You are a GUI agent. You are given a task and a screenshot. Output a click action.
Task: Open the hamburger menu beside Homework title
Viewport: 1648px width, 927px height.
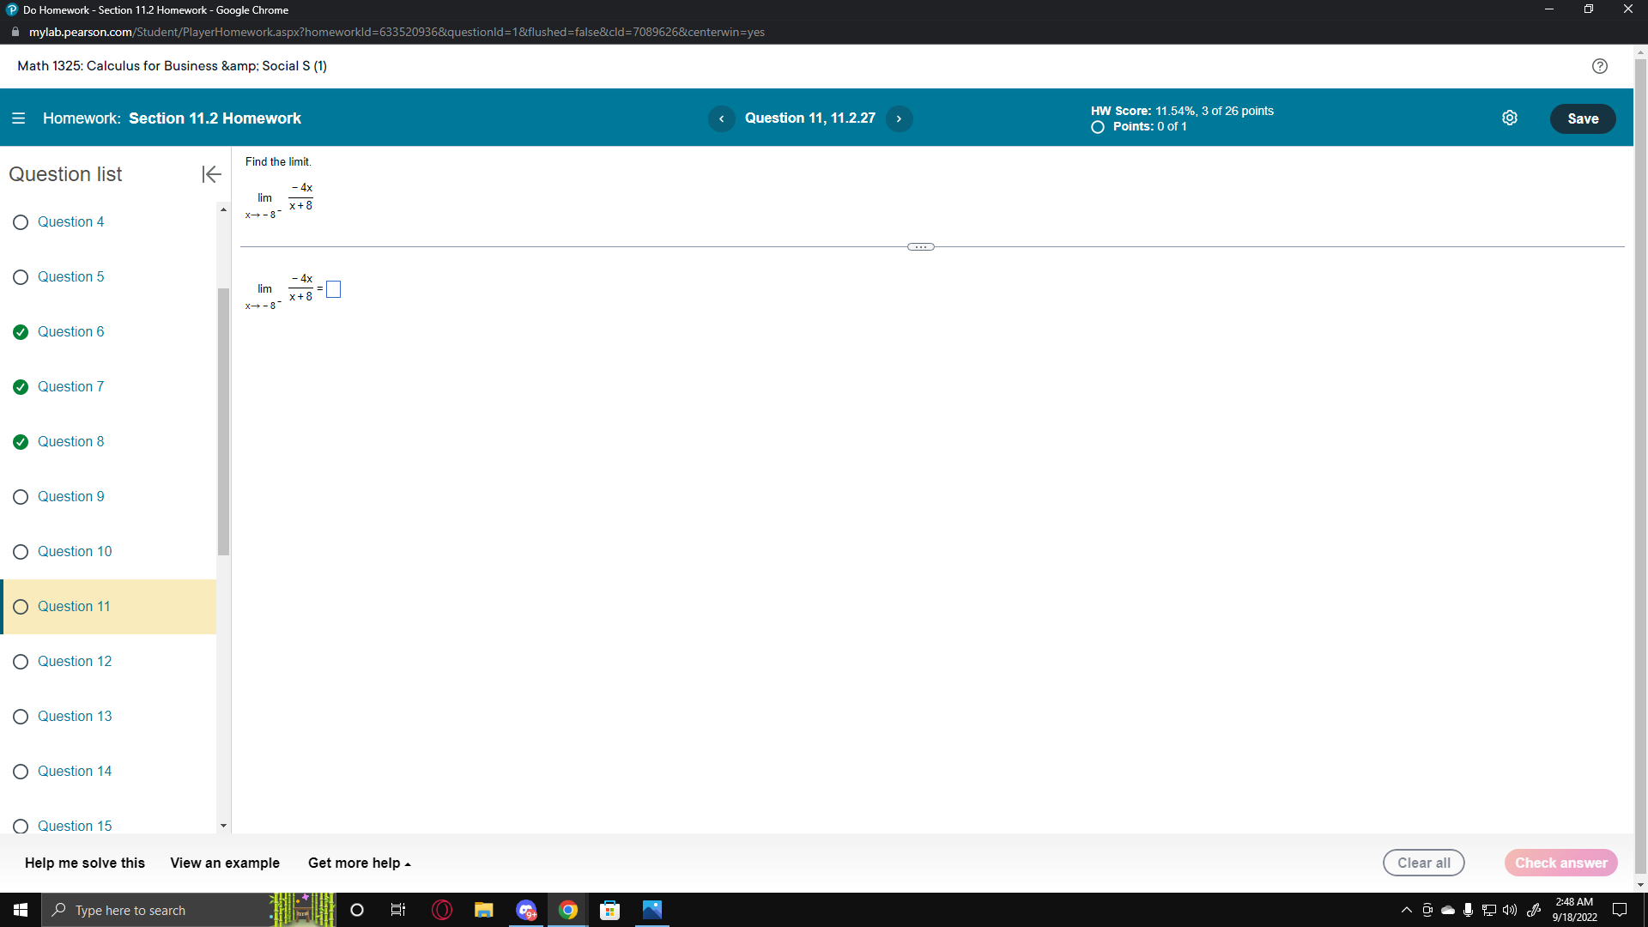click(18, 118)
